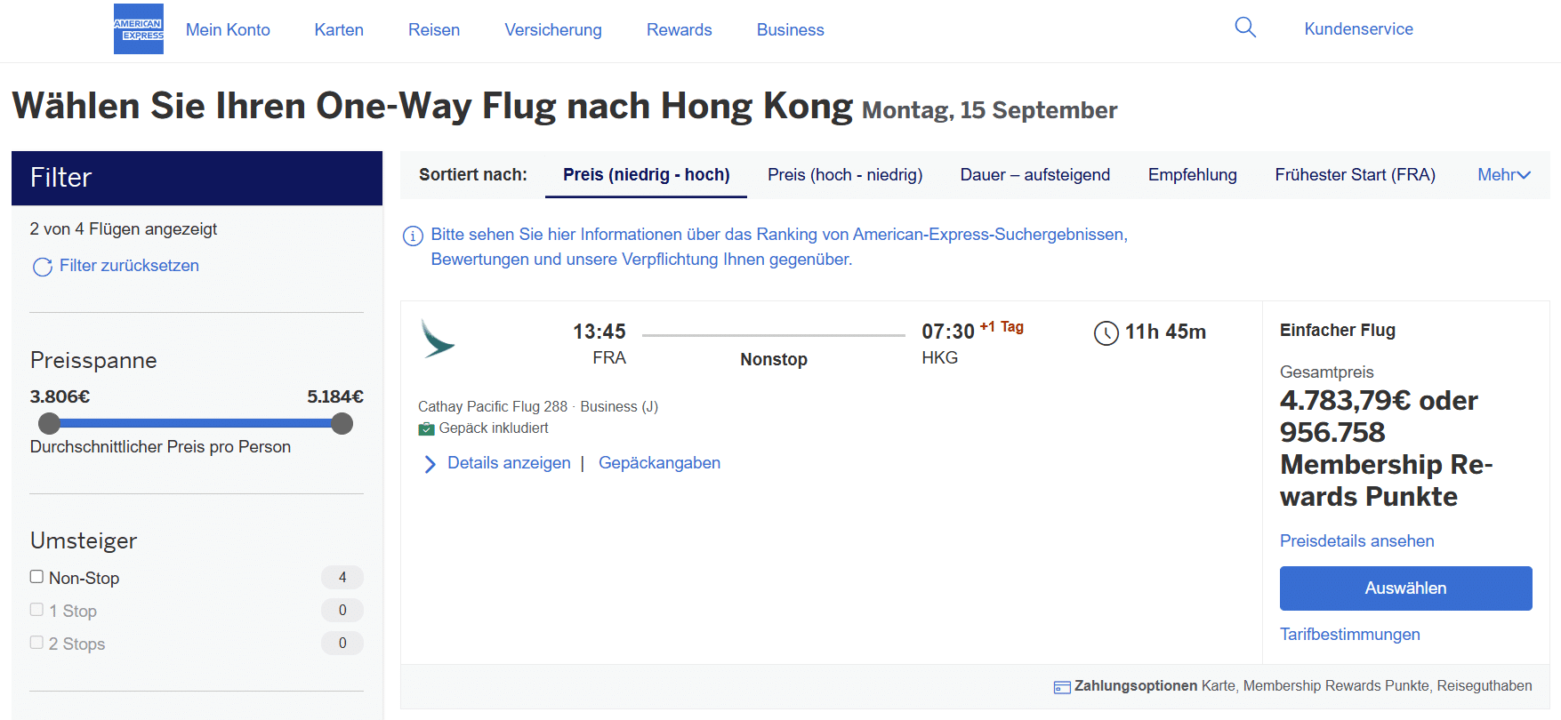The height and width of the screenshot is (720, 1561).
Task: Click the American Express logo
Action: click(x=138, y=28)
